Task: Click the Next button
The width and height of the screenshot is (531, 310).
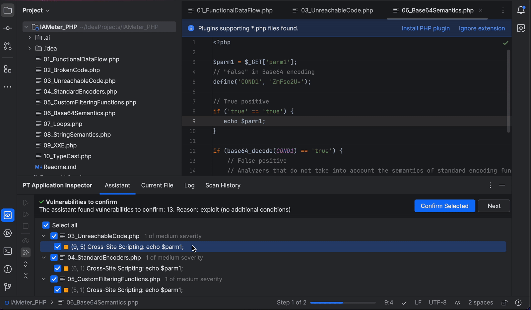Action: click(494, 206)
